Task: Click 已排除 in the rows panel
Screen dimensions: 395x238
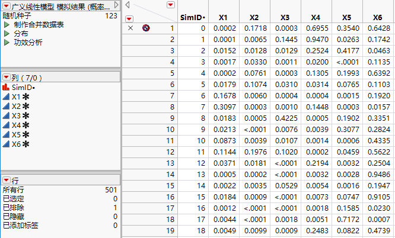Action: [14, 208]
